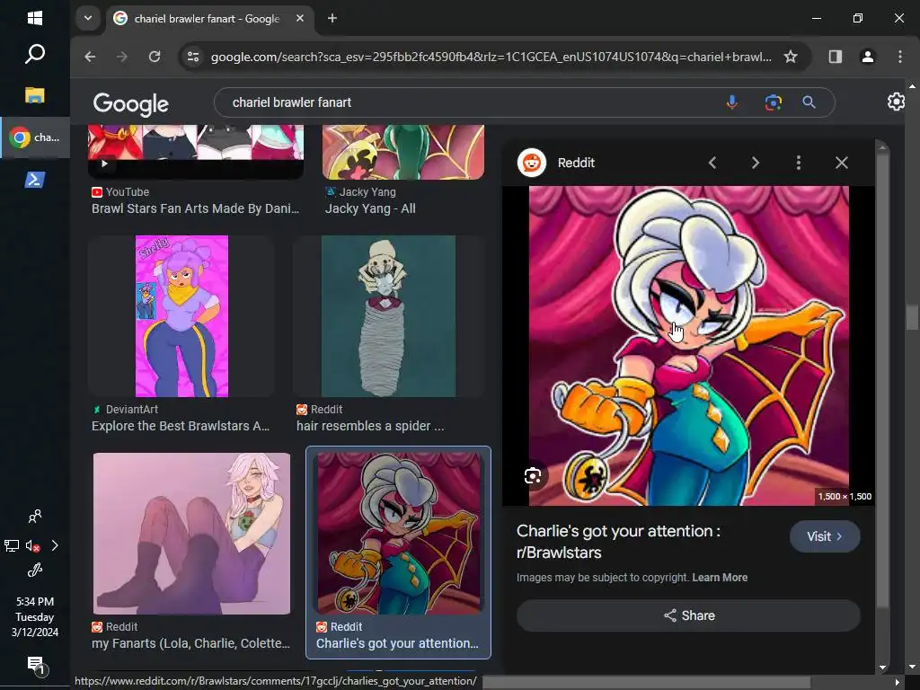The image size is (920, 690).
Task: Switch to the Chrome taskbar window
Action: 35,137
